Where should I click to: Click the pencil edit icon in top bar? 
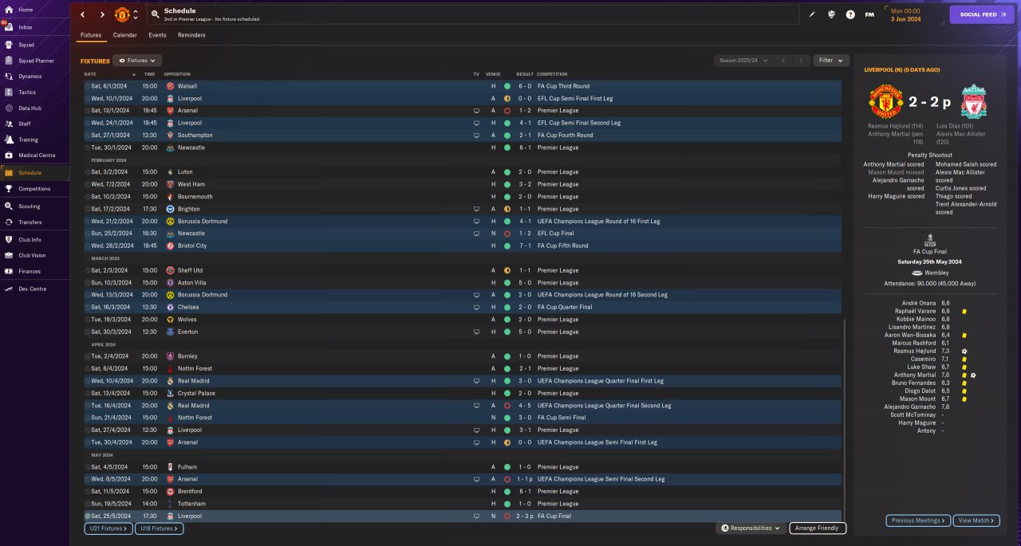tap(812, 14)
